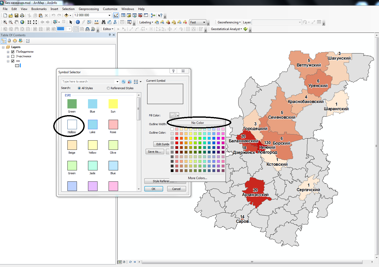
Task: Click the Add Data button icon
Action: pos(66,15)
